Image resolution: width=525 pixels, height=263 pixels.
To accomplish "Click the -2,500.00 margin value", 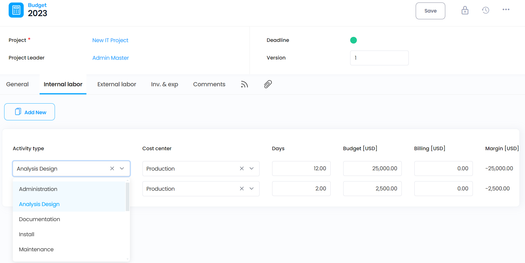I will (x=497, y=188).
